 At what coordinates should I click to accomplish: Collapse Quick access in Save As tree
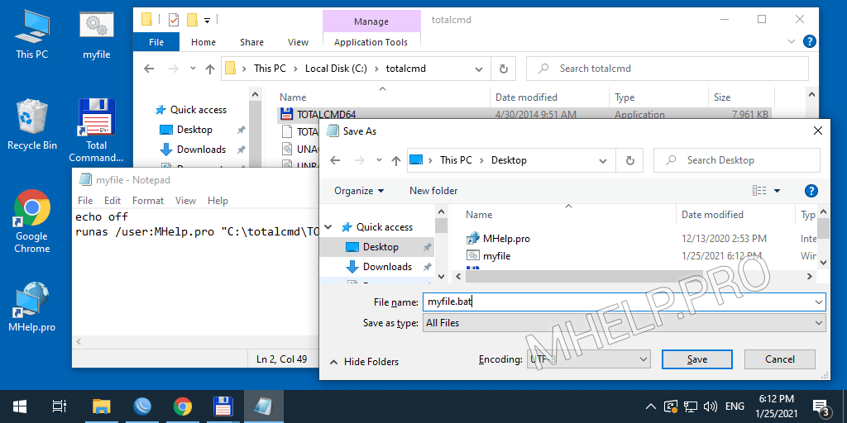pos(329,227)
